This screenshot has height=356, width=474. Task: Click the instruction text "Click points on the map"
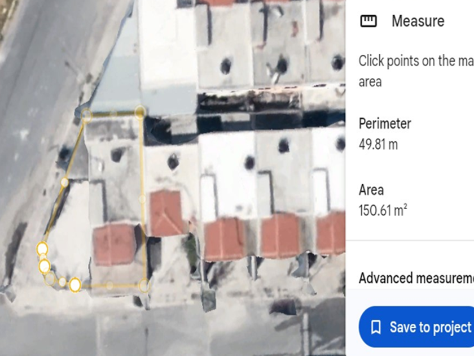tap(416, 61)
